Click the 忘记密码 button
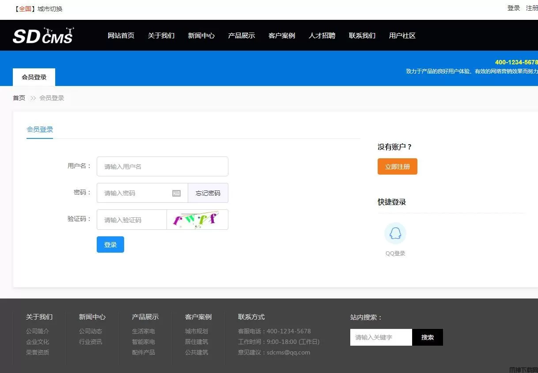Screen dimensions: 538x373 click(208, 193)
